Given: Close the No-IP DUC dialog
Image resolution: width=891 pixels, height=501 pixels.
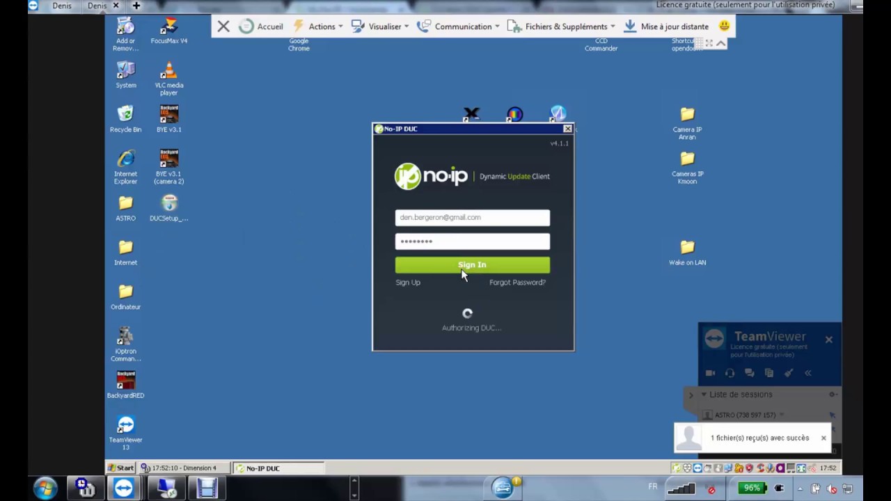Looking at the screenshot, I should pos(567,129).
